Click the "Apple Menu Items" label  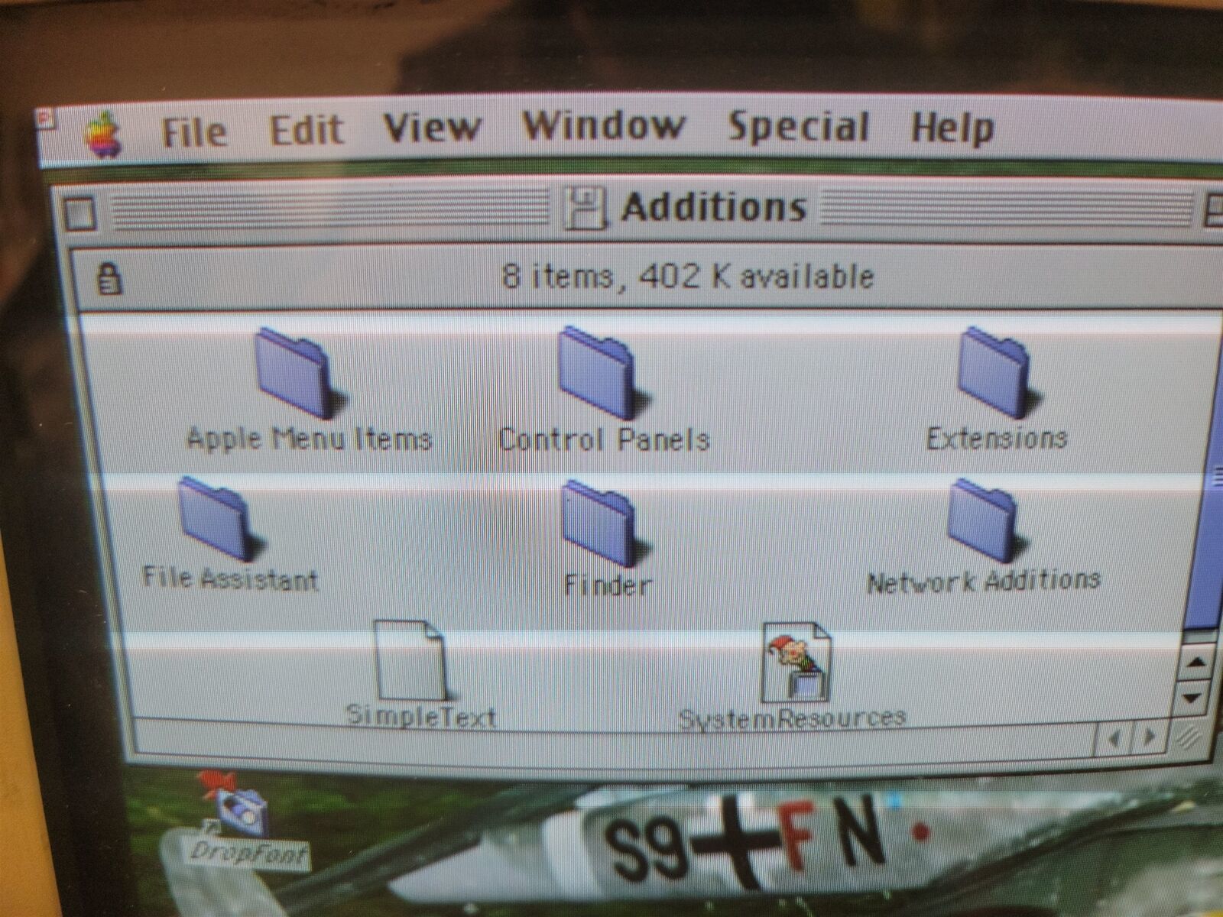(x=310, y=439)
